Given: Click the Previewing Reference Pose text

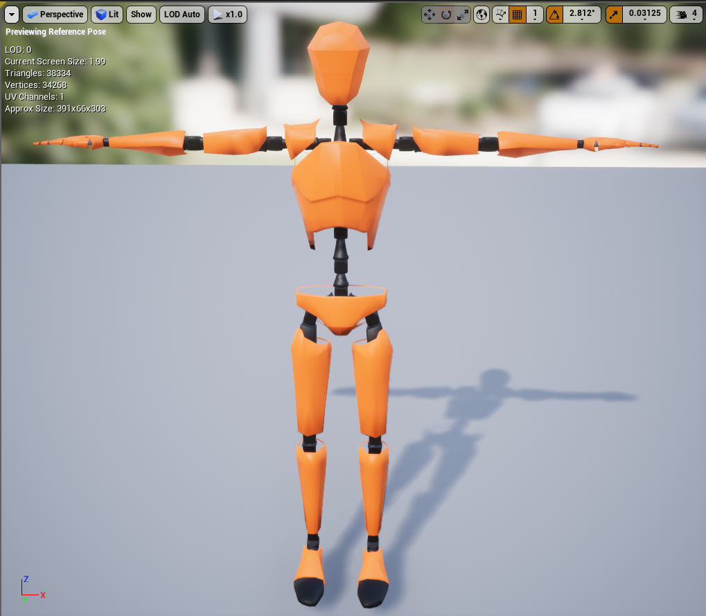Looking at the screenshot, I should pyautogui.click(x=56, y=32).
